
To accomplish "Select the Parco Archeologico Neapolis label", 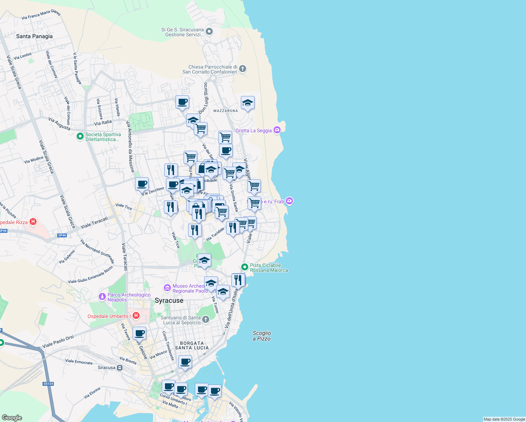I will tap(129, 298).
